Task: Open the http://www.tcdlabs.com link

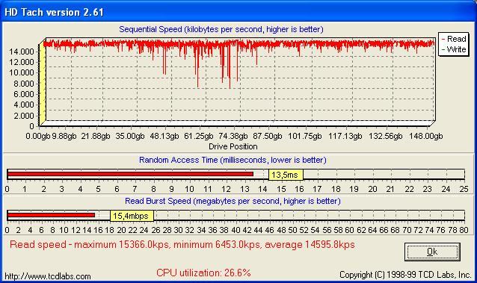Action: click(48, 276)
